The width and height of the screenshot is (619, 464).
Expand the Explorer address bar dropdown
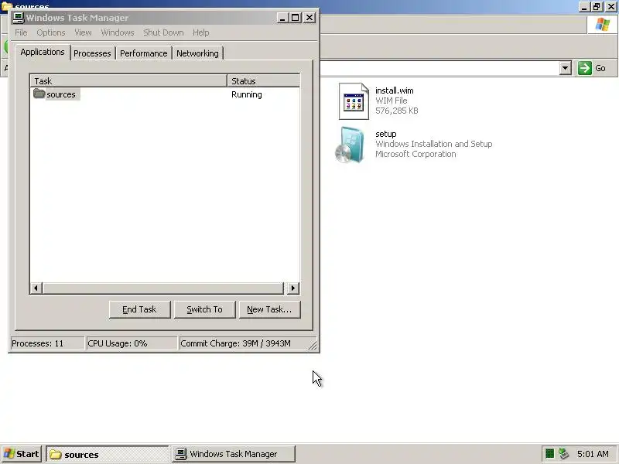566,68
